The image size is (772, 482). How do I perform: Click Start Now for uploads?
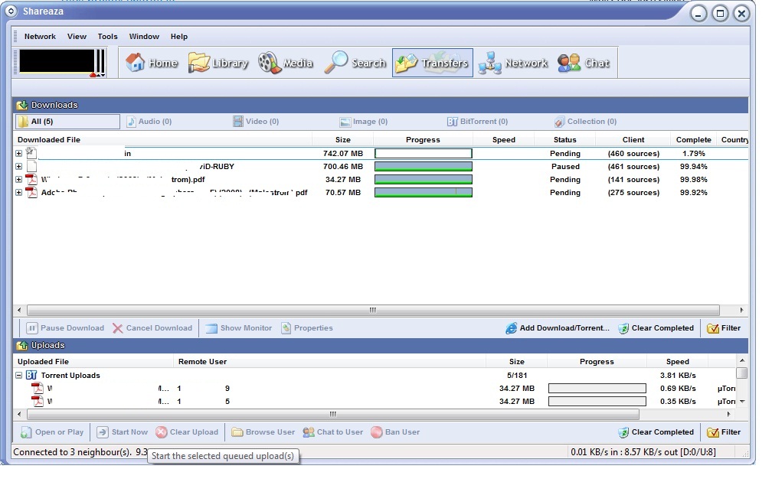click(x=123, y=432)
